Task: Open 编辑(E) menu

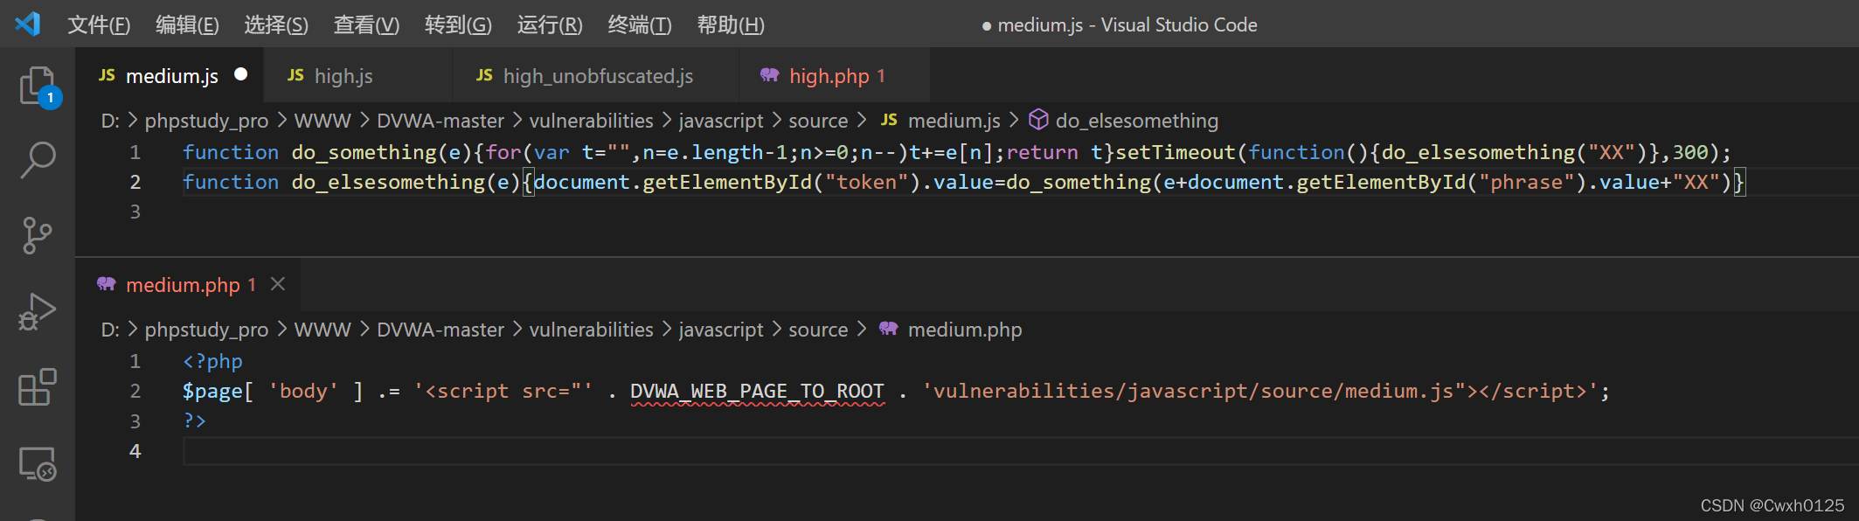Action: [x=187, y=24]
